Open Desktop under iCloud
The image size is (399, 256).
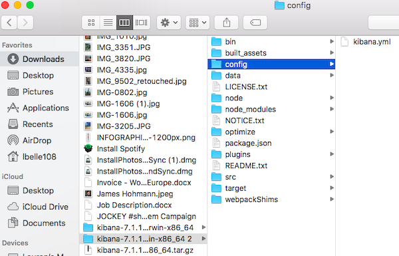click(x=39, y=190)
